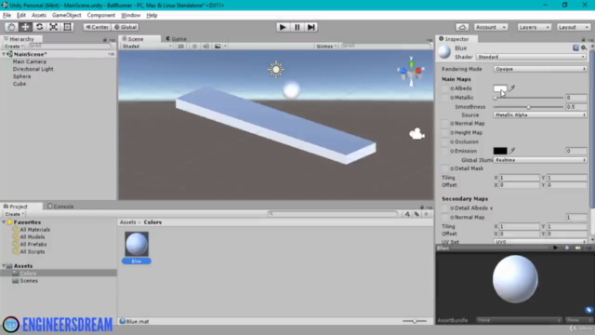The width and height of the screenshot is (595, 335).
Task: Search by label in Project panel
Action: tap(416, 214)
